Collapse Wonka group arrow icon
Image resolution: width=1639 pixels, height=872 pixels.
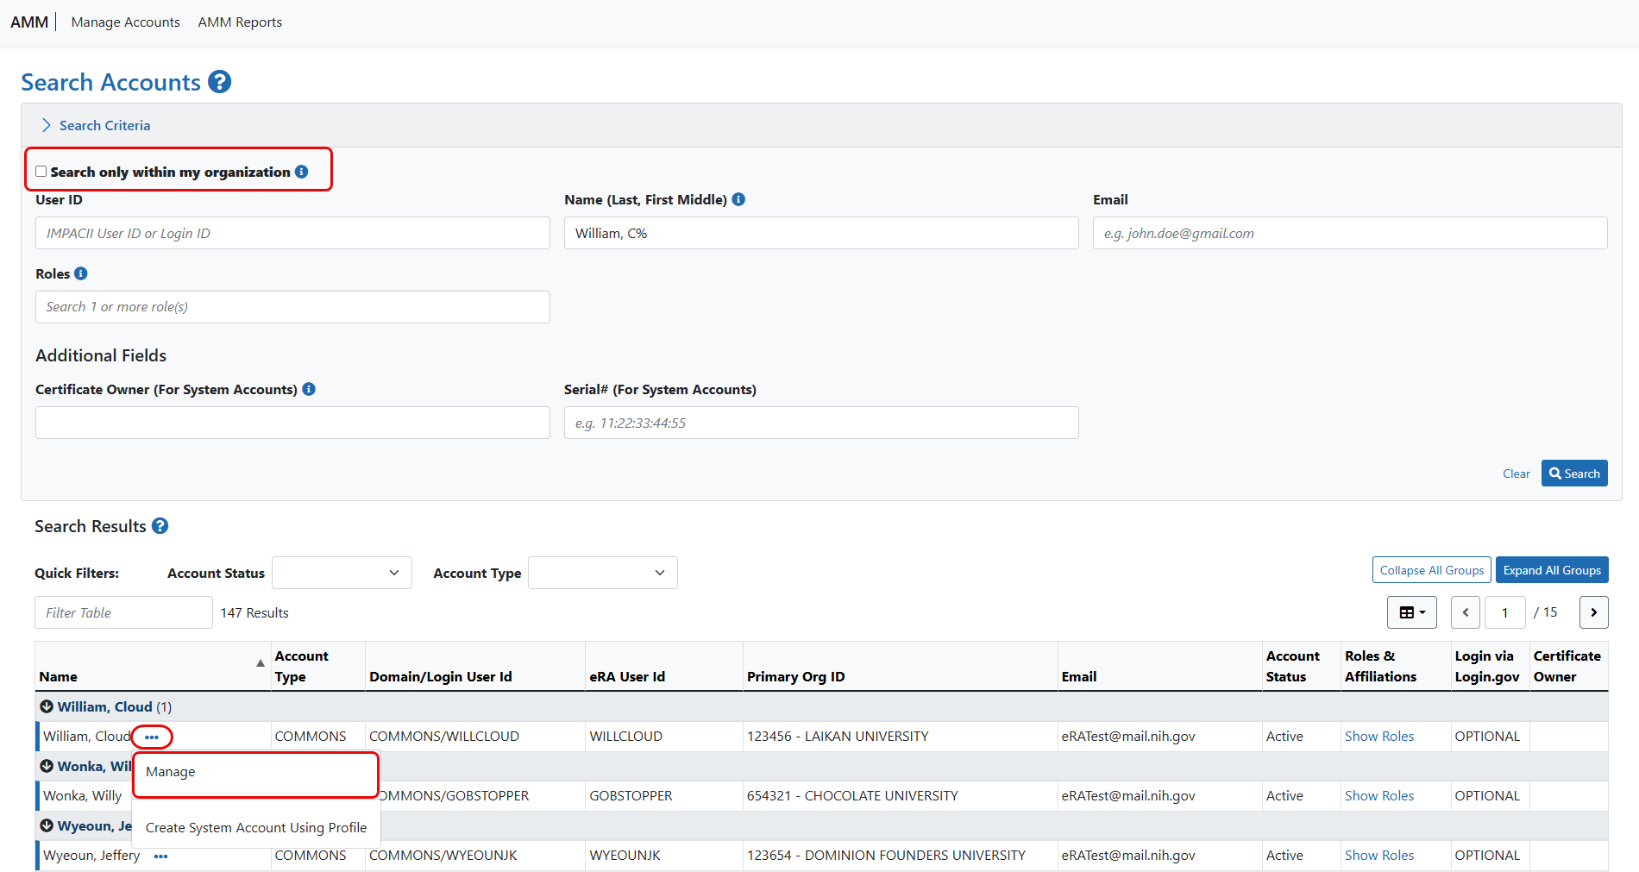47,766
